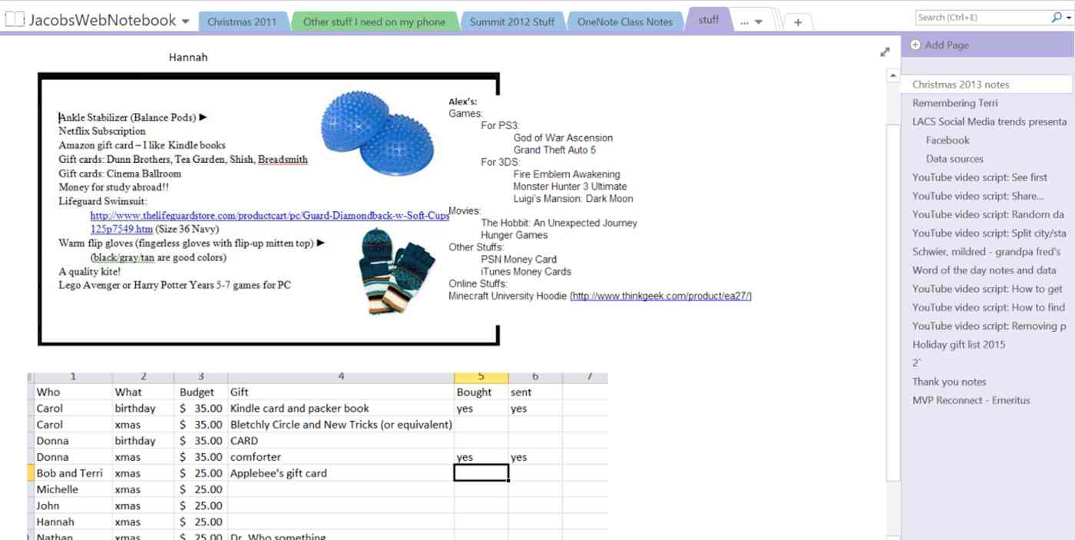
Task: Click the page scrollbar track
Action: point(894,307)
